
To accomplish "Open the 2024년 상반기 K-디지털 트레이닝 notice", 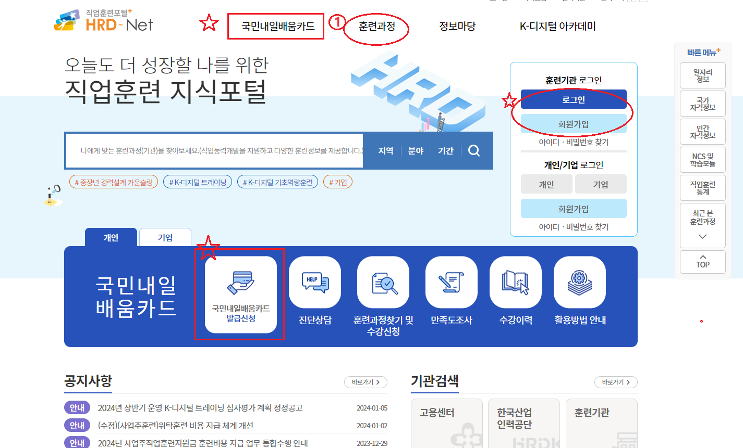I will tap(200, 408).
